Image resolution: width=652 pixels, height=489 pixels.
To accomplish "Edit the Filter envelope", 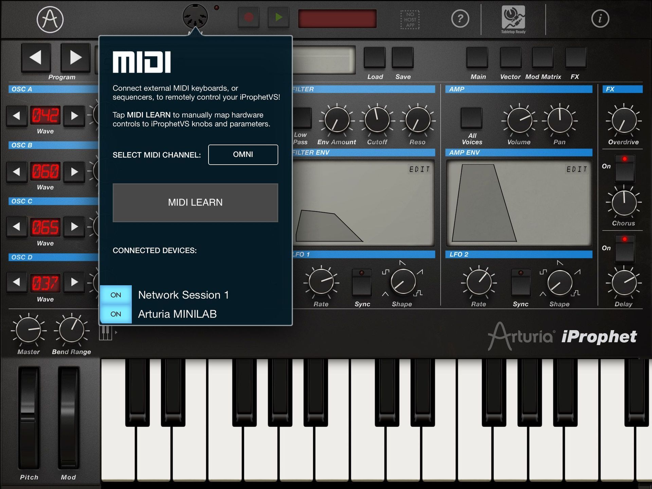I will (x=419, y=169).
